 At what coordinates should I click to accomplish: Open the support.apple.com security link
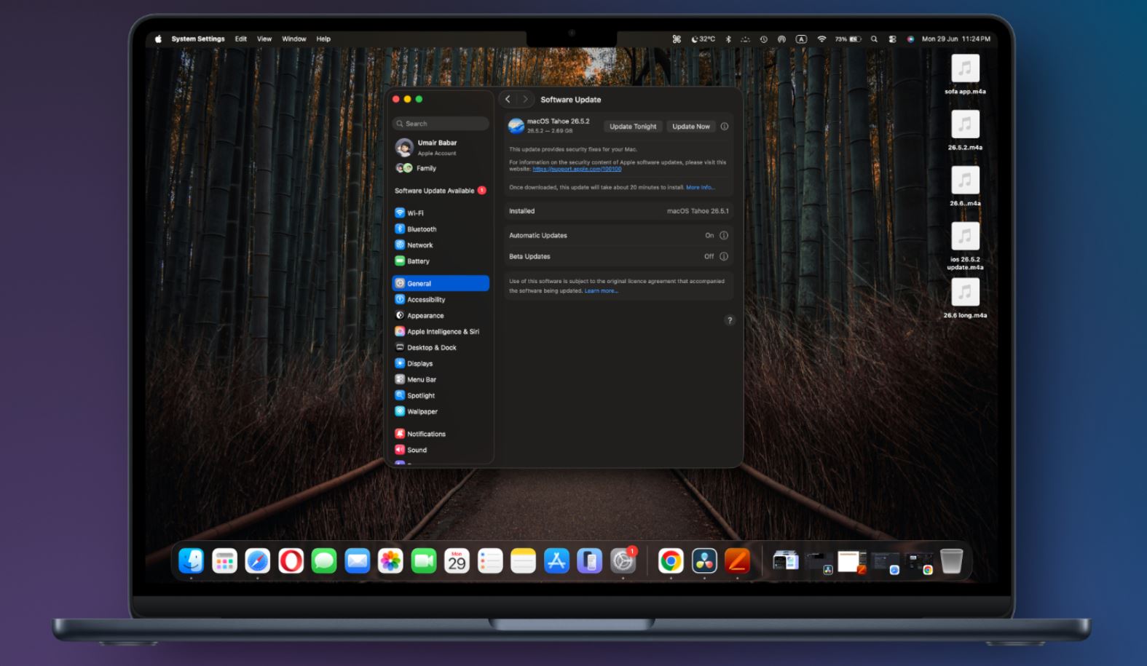pyautogui.click(x=577, y=169)
